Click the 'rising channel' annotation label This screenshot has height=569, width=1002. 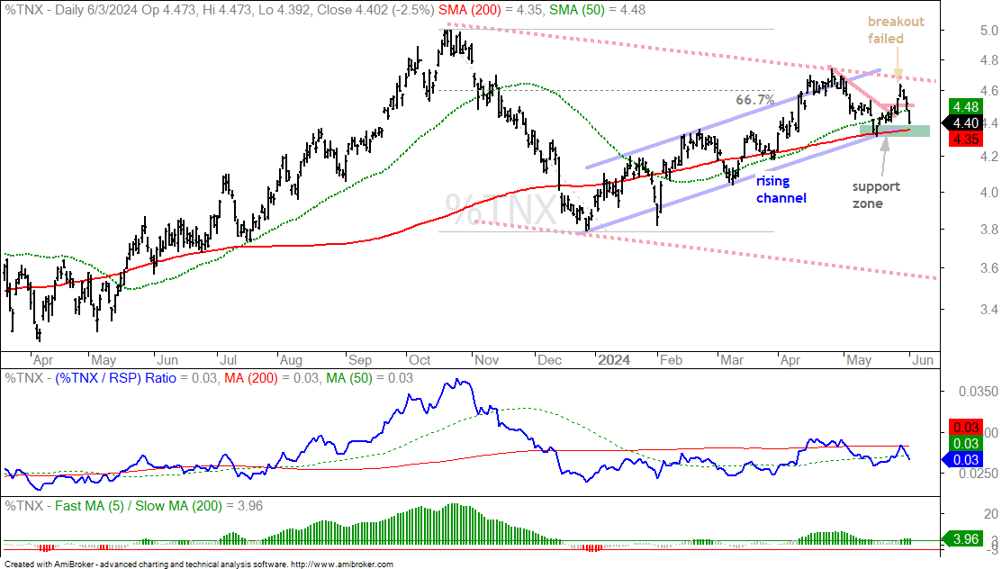[781, 189]
